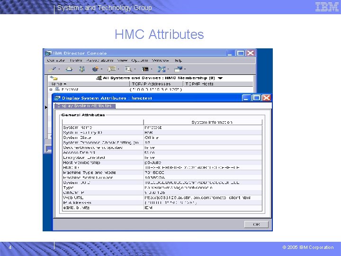Open the Options menu
Screen dimensions: 341x256
[139, 60]
